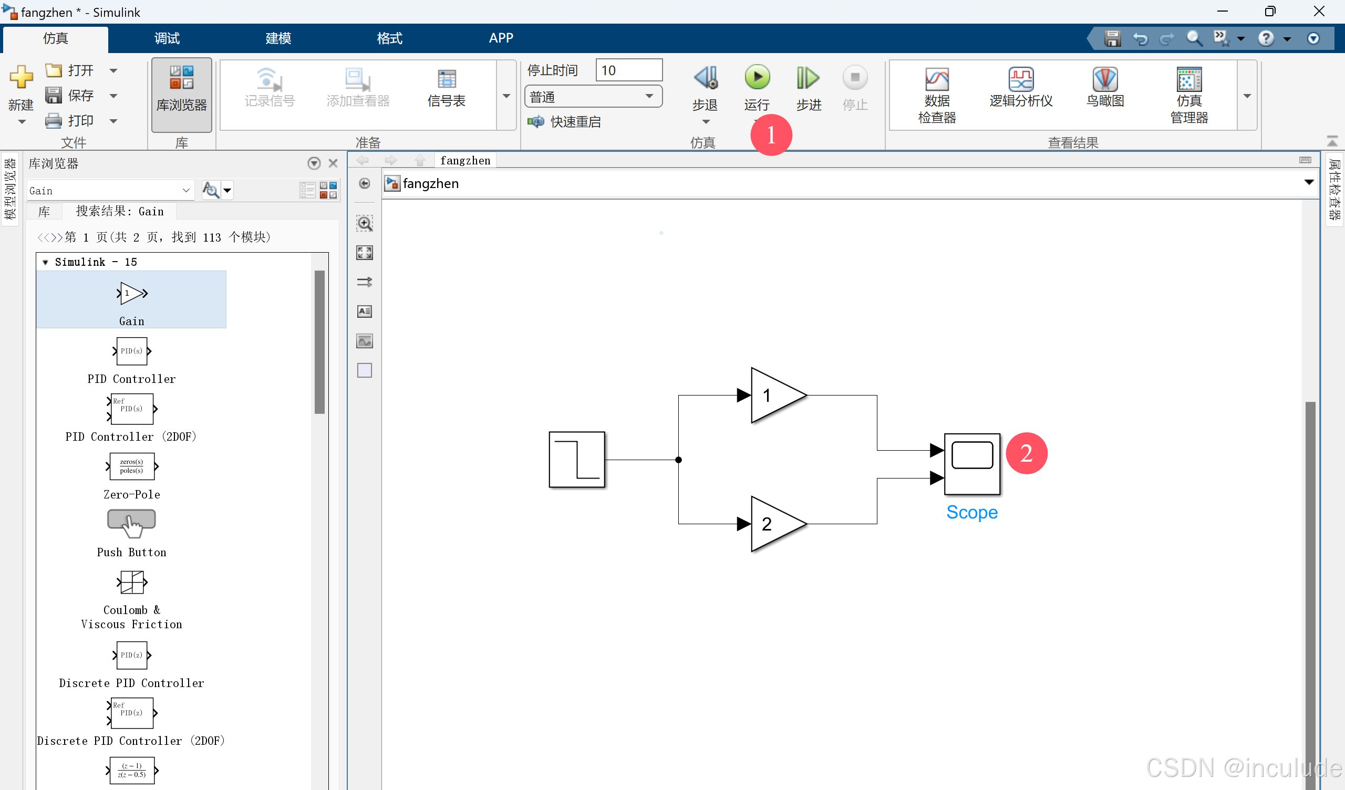Click the zoom-in magnifier in canvas palette
The width and height of the screenshot is (1345, 790).
click(x=365, y=223)
